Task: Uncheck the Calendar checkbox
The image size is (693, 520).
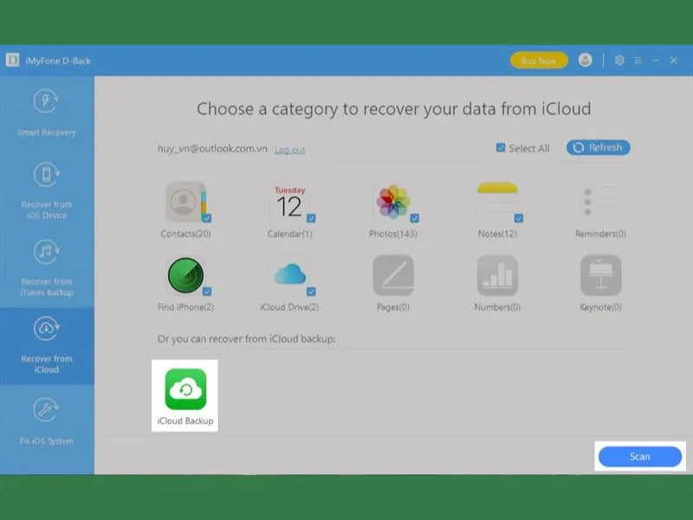Action: [311, 218]
